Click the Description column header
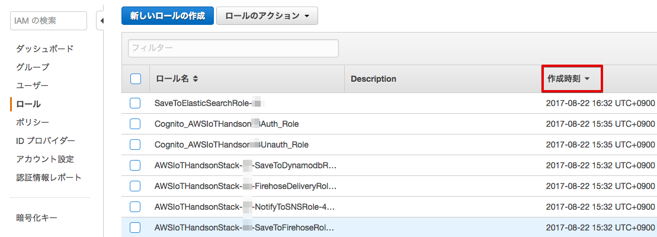The image size is (657, 237). click(373, 79)
